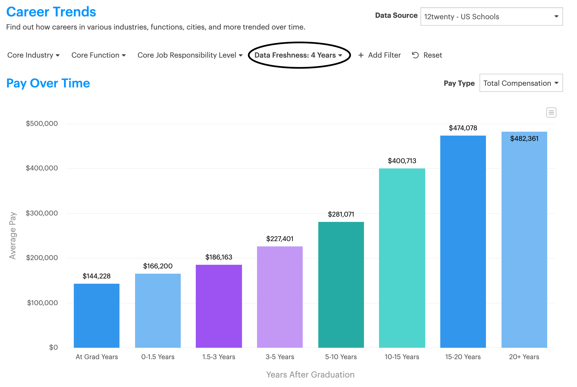Click the Reset circular arrow icon

(415, 55)
